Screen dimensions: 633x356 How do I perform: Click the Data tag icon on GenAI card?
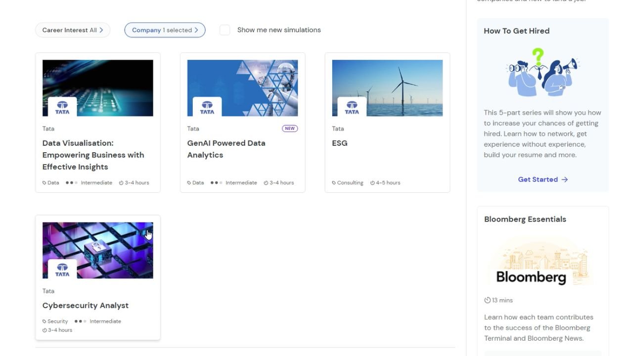189,183
